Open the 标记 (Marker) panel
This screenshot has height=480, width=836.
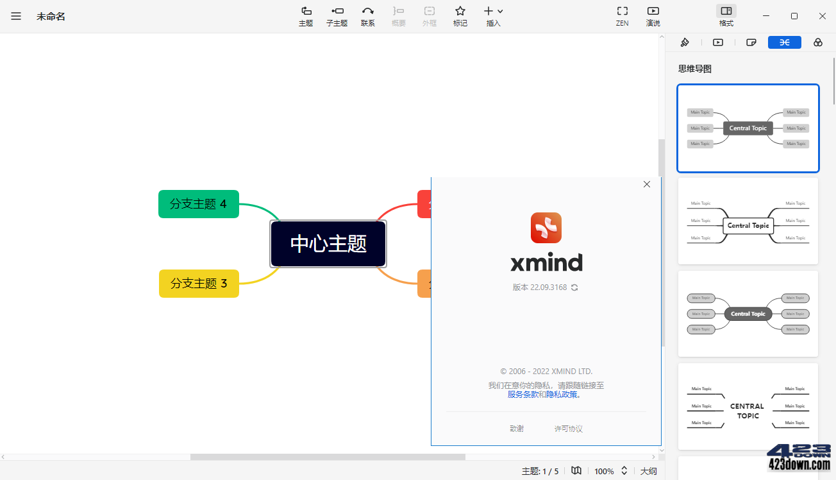(x=460, y=16)
